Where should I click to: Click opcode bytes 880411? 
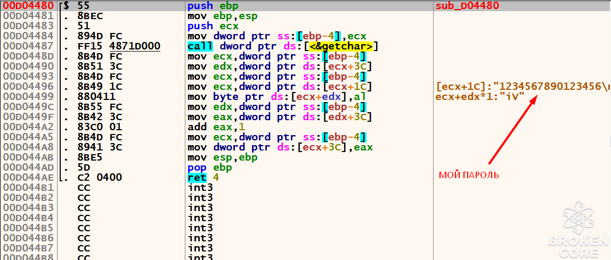(x=96, y=97)
